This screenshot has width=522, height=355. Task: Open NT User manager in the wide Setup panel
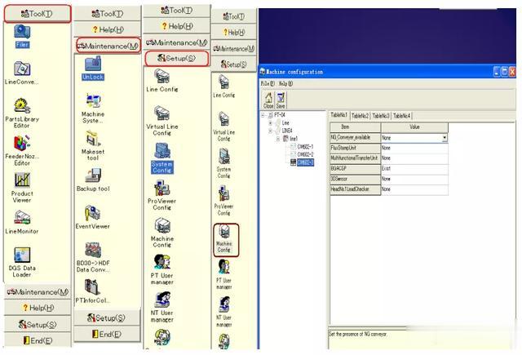(162, 308)
